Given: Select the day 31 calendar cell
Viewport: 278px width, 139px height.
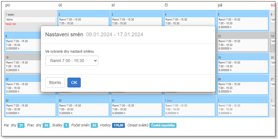Looking at the screenshot, I should pos(136,107).
